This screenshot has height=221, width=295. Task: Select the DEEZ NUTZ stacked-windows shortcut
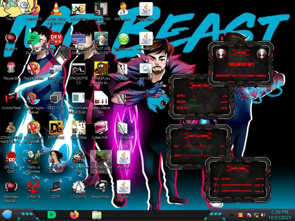[56, 101]
